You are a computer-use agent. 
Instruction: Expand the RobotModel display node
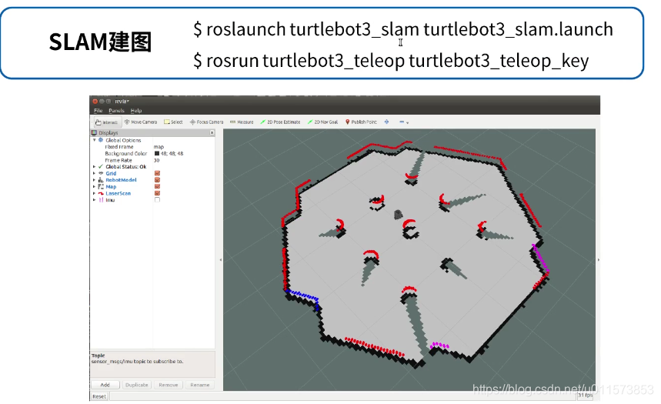pyautogui.click(x=95, y=180)
